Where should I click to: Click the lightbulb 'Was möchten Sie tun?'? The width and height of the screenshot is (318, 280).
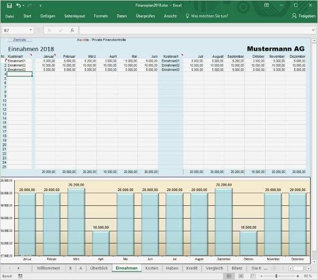coord(188,16)
